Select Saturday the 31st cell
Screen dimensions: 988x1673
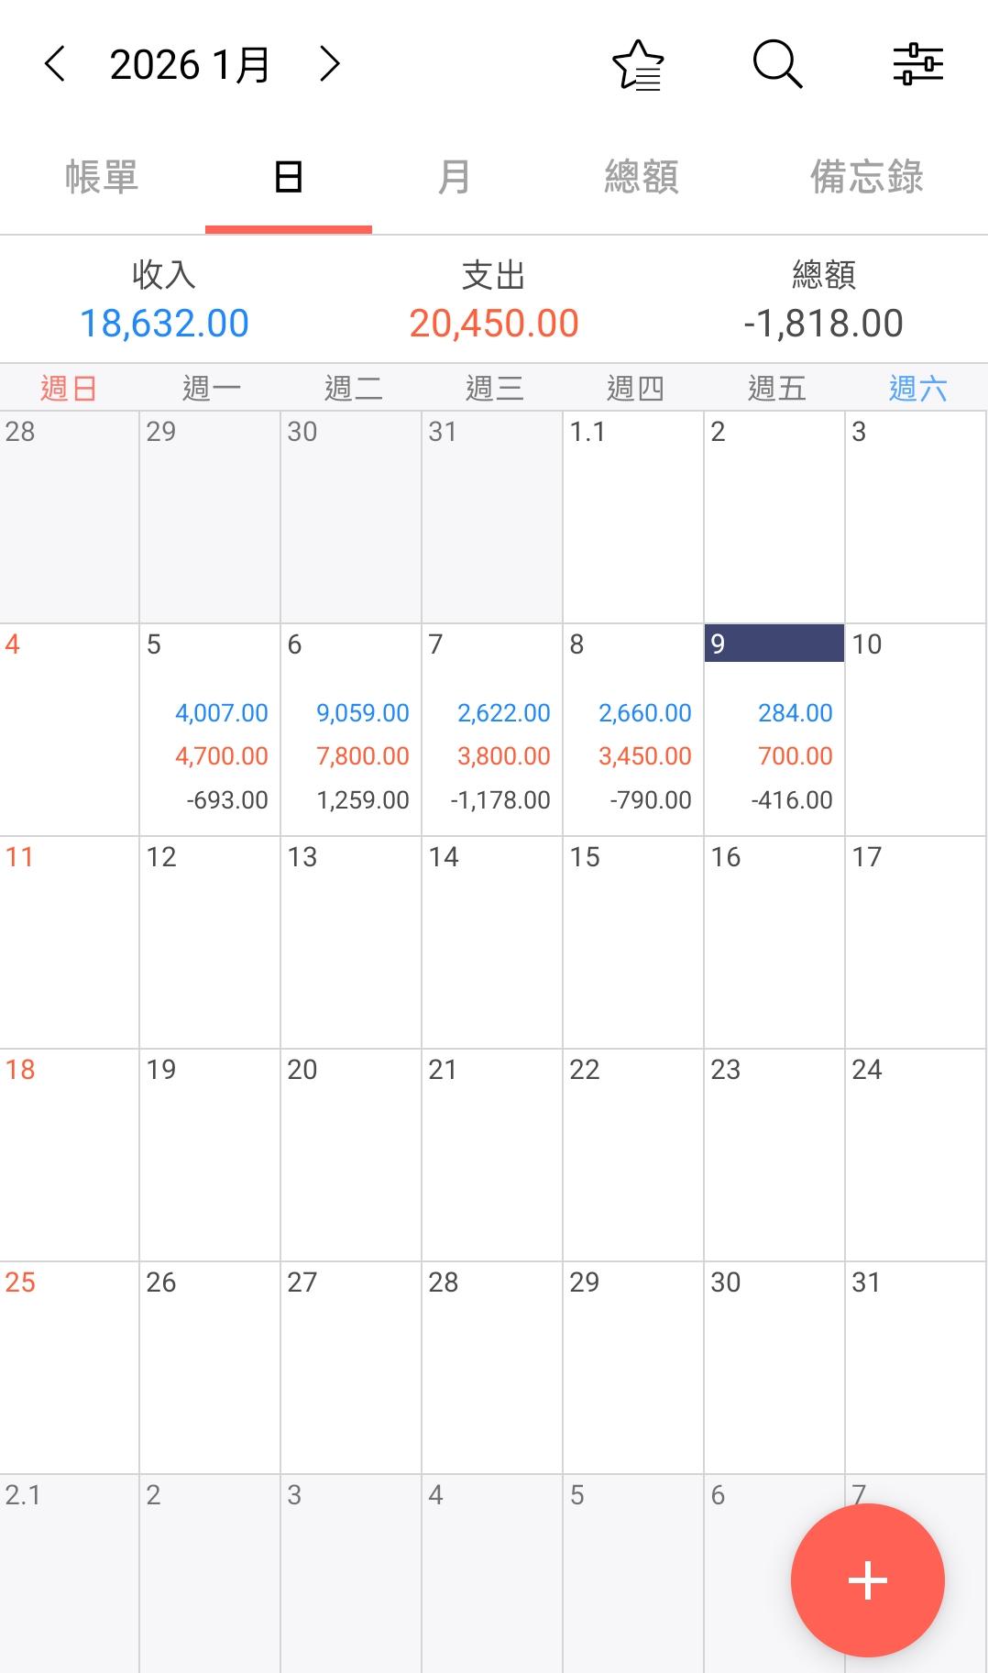coord(916,1368)
